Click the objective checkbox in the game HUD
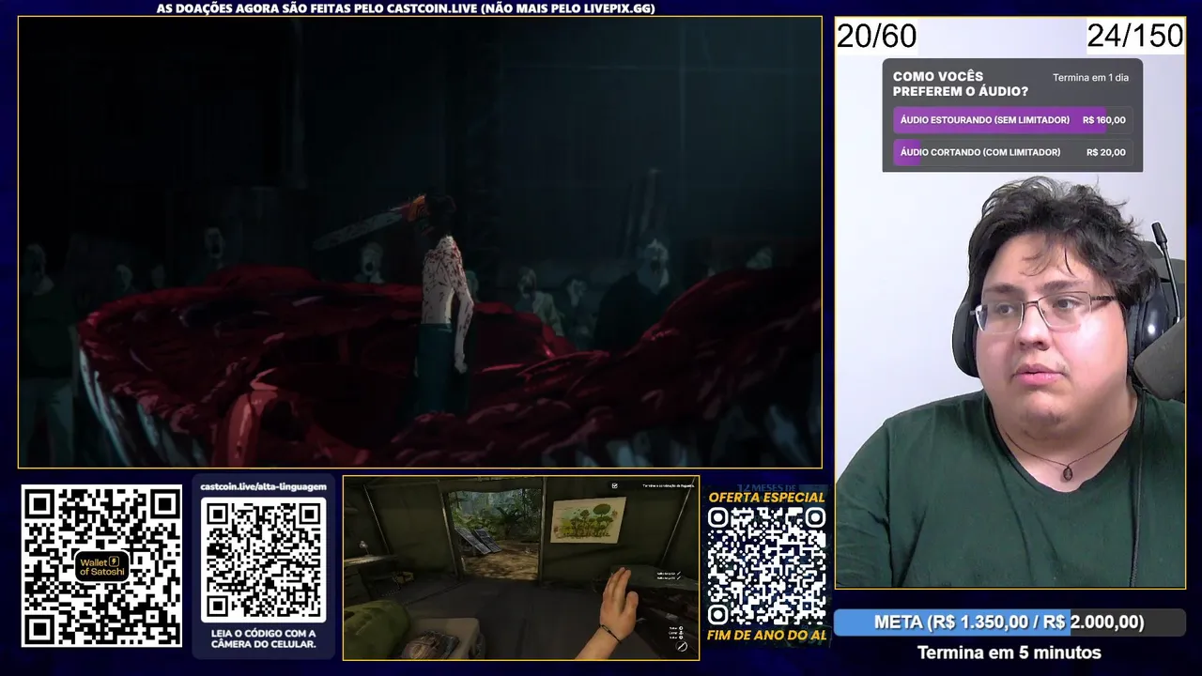The image size is (1202, 676). tap(614, 485)
